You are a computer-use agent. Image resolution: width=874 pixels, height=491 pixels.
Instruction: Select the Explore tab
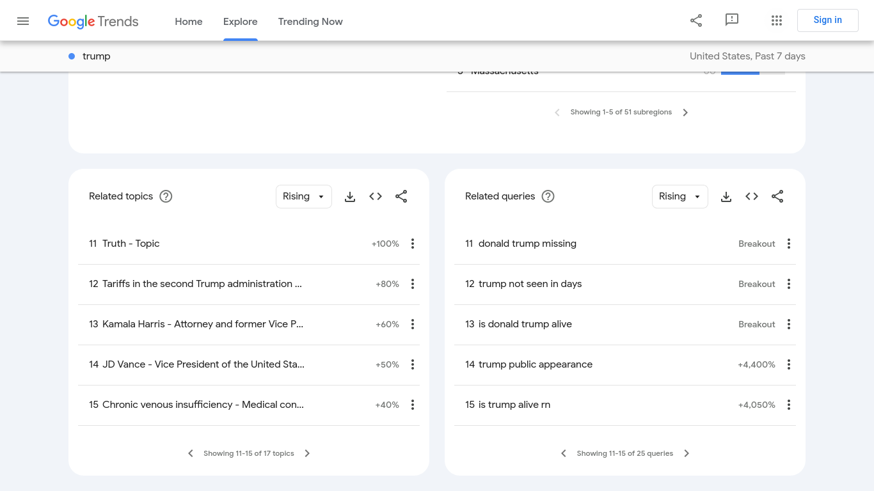click(x=241, y=22)
